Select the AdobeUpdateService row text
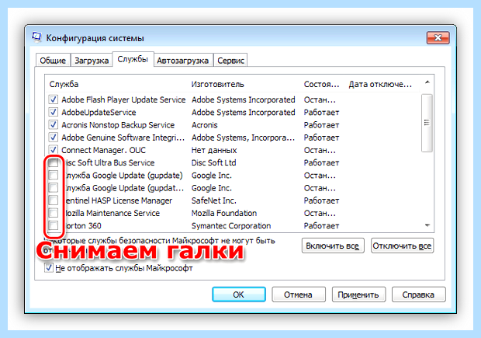 (99, 112)
